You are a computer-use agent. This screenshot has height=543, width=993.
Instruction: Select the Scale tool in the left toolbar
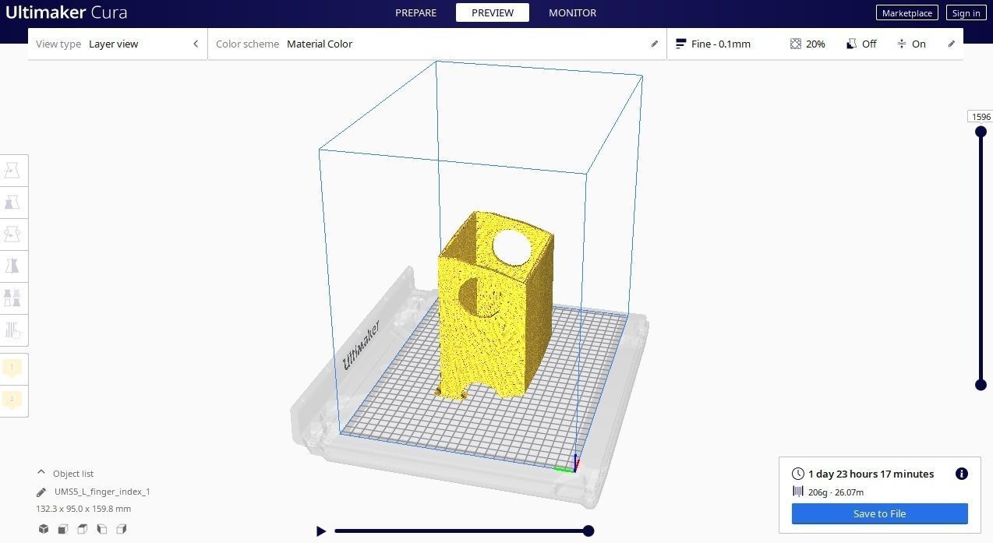12,203
